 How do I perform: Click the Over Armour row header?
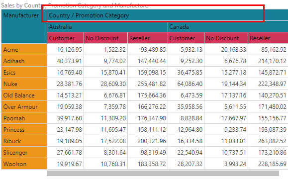[x=24, y=107]
